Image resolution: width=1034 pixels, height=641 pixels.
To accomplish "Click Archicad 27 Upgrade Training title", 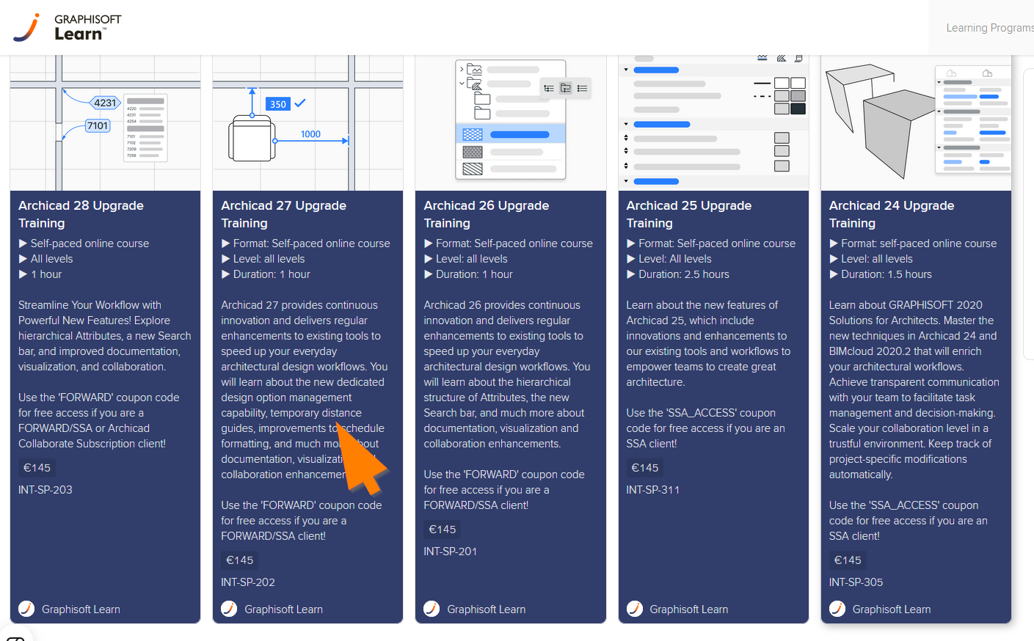I will [283, 214].
